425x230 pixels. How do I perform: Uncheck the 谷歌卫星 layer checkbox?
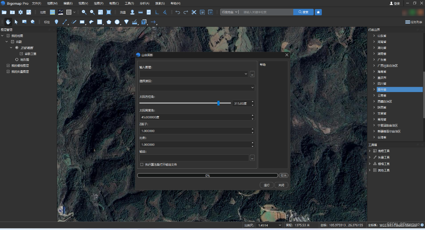21,54
